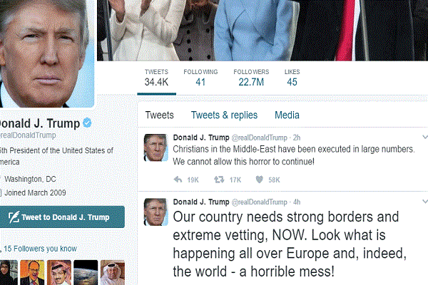
Task: Expand options chevron on the 2h tweet
Action: (x=425, y=137)
